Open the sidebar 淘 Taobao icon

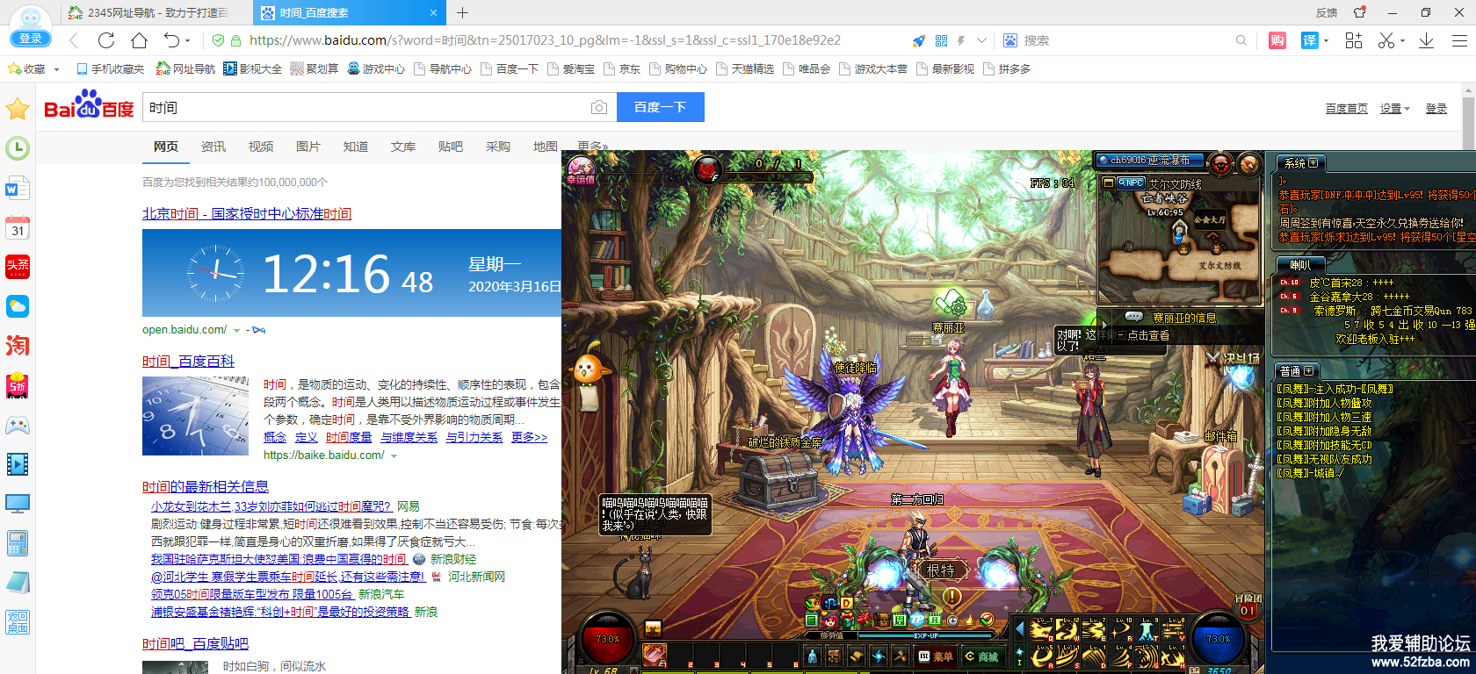(18, 346)
